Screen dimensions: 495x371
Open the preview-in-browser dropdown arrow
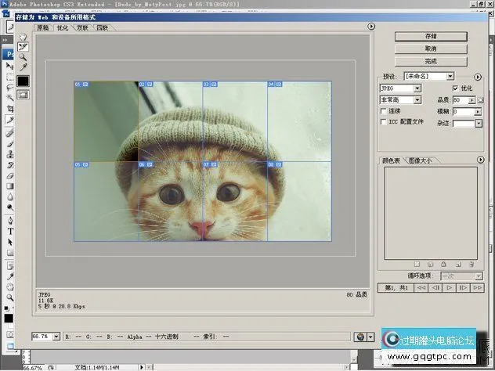pyautogui.click(x=370, y=337)
